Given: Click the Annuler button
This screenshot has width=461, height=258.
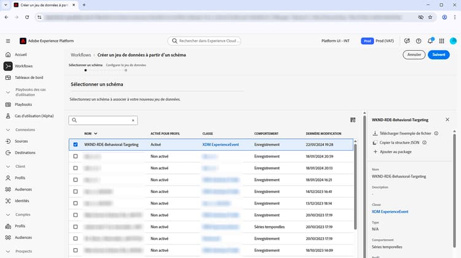Looking at the screenshot, I should pos(414,55).
